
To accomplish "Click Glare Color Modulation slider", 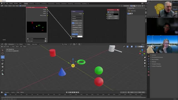I will 77,23.
